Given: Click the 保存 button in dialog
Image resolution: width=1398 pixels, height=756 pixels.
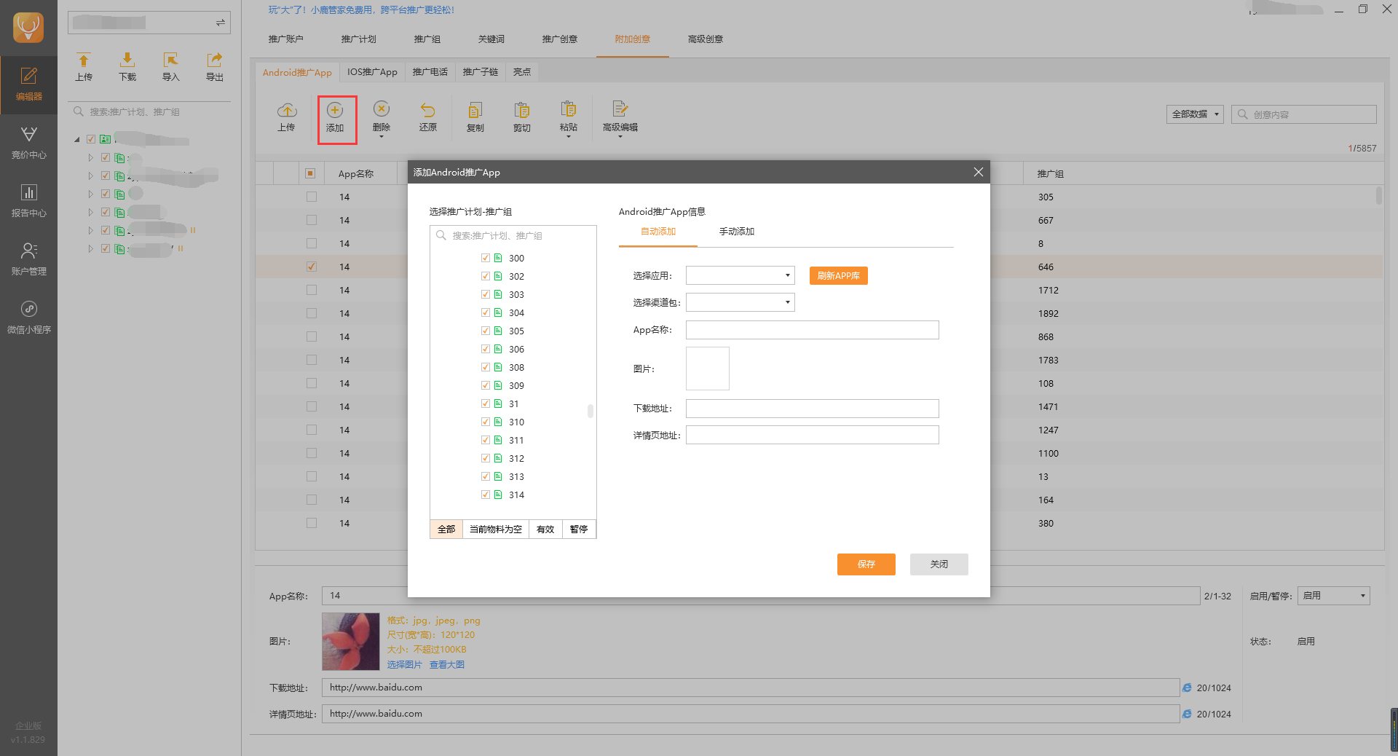Looking at the screenshot, I should click(x=866, y=564).
